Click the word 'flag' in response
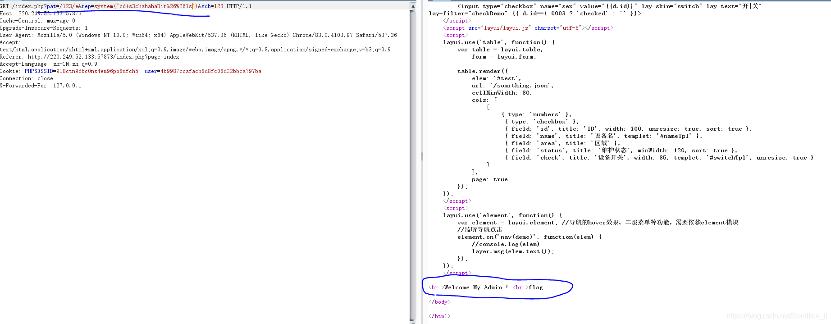Image resolution: width=831 pixels, height=324 pixels. tap(536, 287)
